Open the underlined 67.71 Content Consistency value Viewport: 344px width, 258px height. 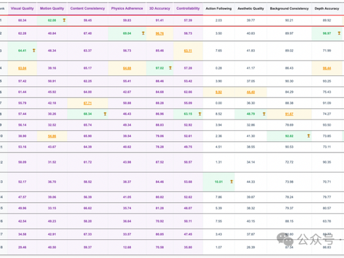point(87,103)
